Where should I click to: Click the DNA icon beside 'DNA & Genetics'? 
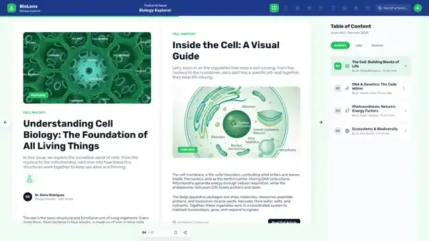(347, 88)
